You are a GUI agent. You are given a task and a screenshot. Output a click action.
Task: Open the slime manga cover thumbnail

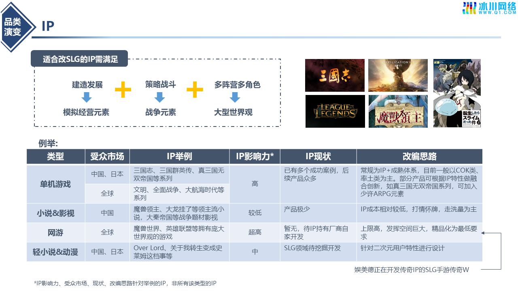(457, 93)
